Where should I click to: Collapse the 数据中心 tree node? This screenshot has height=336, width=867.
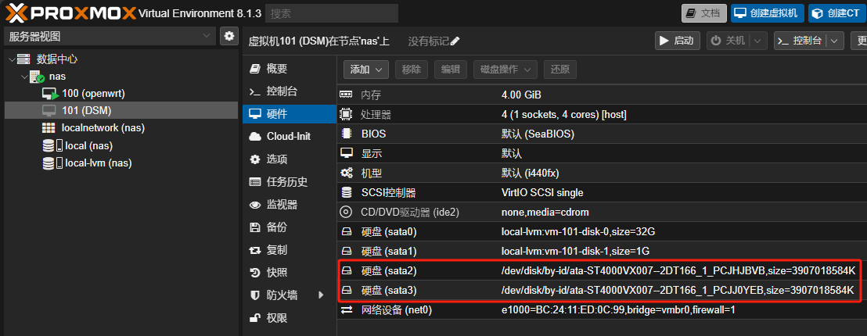point(12,59)
